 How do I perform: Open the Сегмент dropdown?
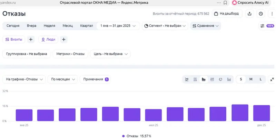(x=165, y=26)
